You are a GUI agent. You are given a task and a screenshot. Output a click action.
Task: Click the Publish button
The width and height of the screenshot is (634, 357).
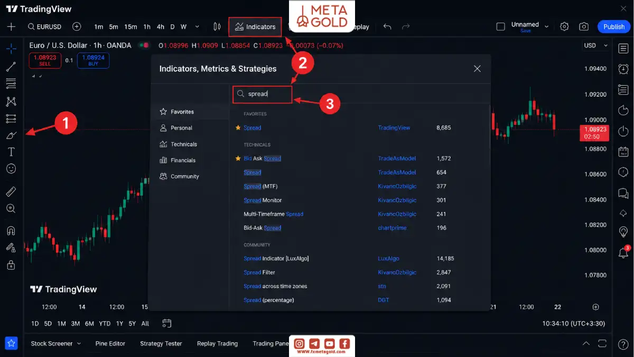614,26
